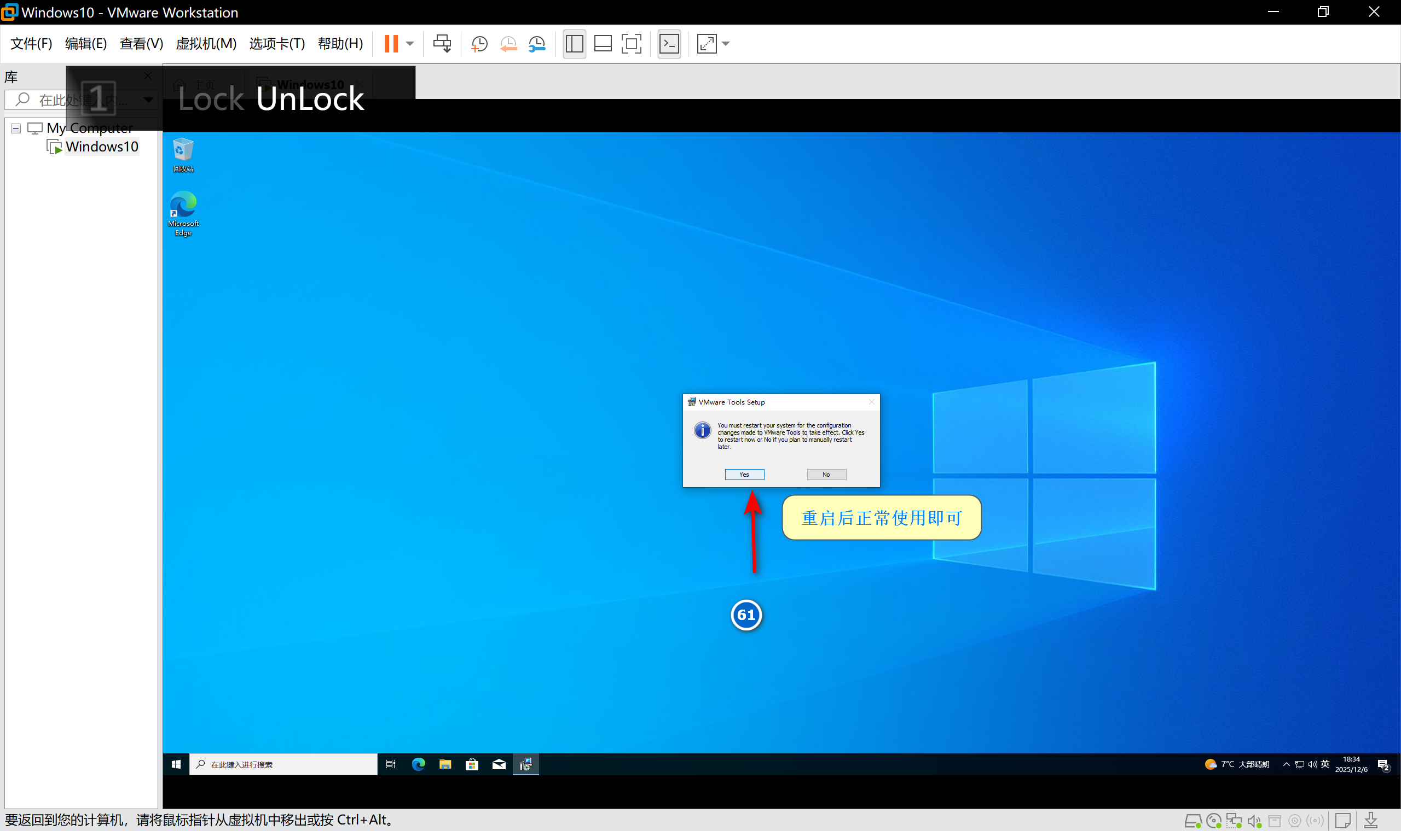
Task: Select Windows10 in the library tree
Action: pos(101,147)
